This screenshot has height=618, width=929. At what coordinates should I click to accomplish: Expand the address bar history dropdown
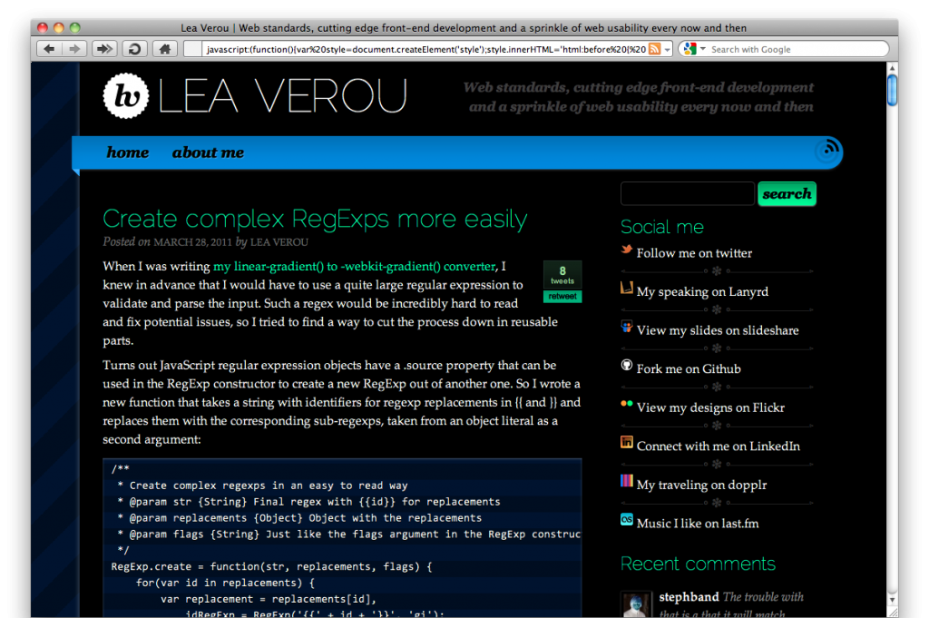tap(668, 49)
